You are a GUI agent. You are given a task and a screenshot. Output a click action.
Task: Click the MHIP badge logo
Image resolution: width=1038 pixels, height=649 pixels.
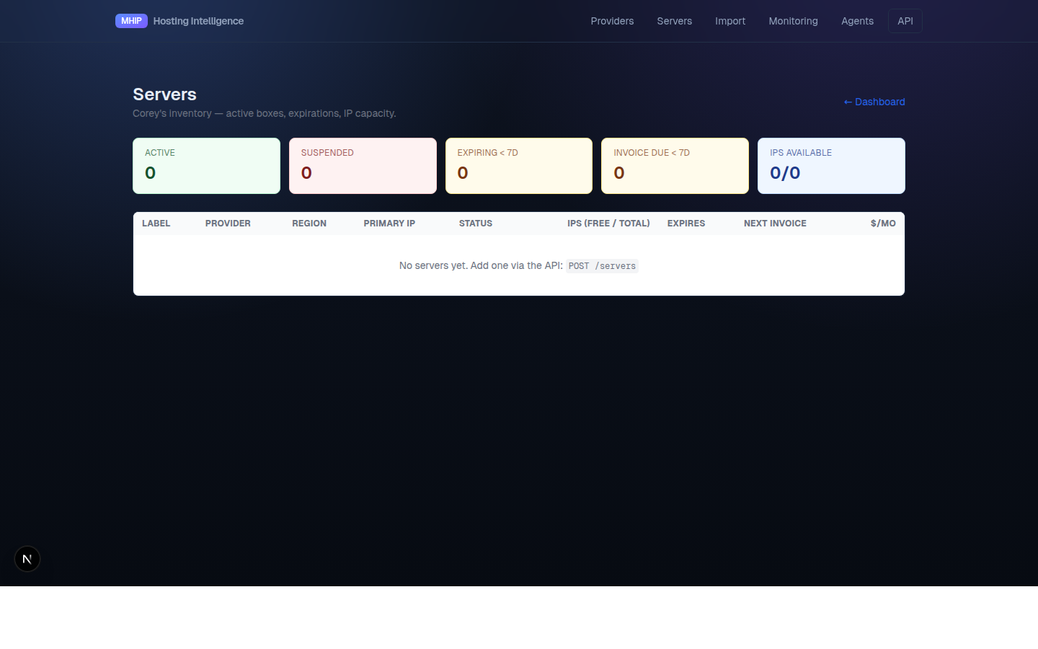click(x=131, y=21)
